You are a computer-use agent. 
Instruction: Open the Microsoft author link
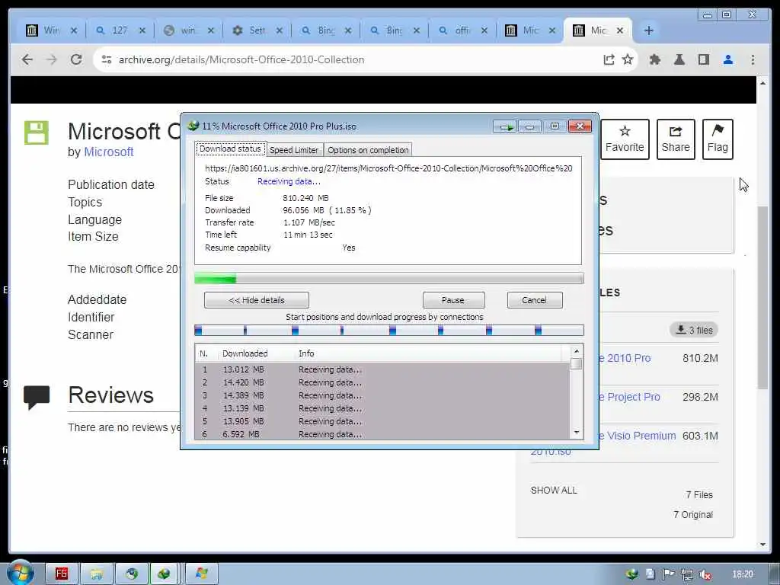coord(108,152)
